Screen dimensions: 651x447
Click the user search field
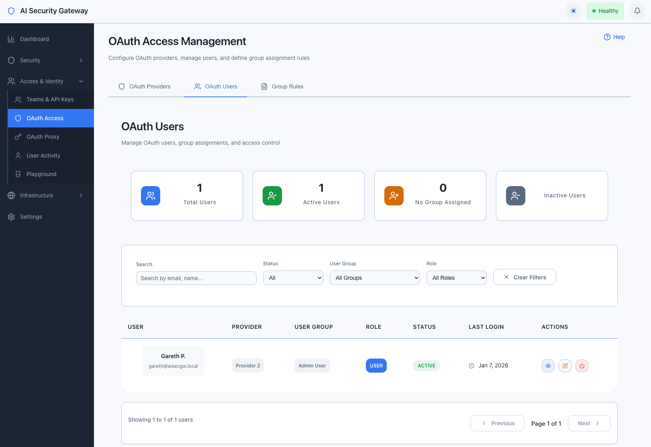196,278
